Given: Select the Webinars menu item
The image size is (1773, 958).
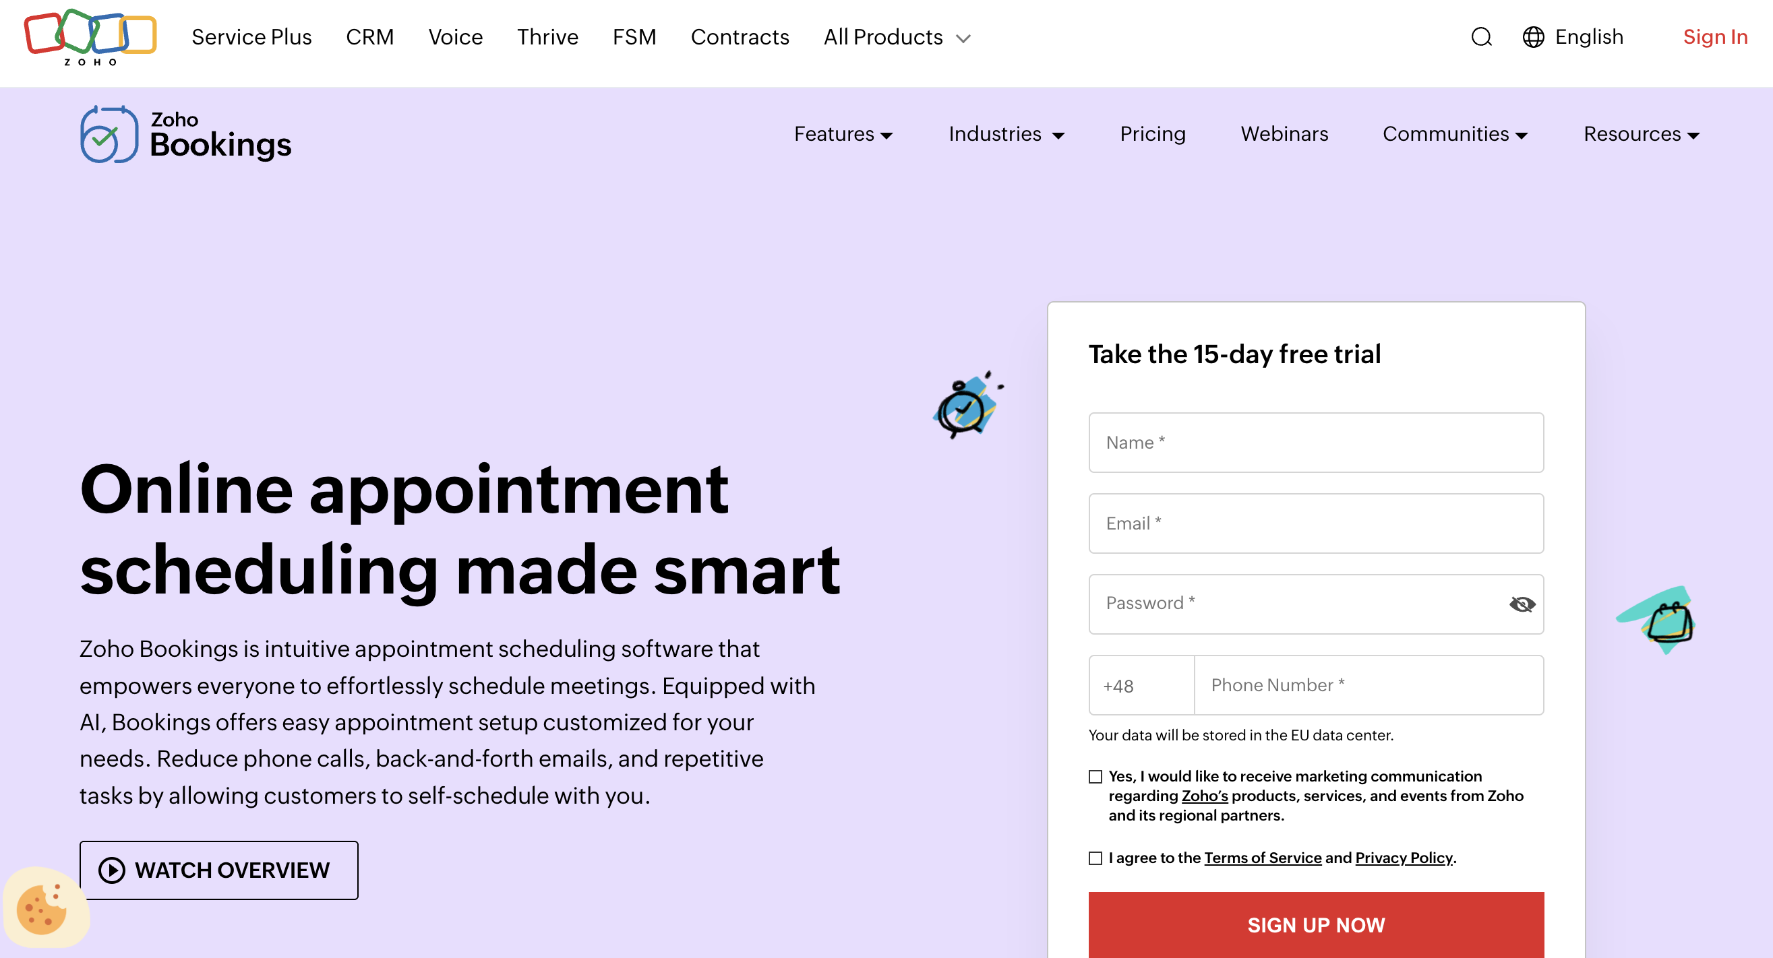Looking at the screenshot, I should click(x=1284, y=134).
